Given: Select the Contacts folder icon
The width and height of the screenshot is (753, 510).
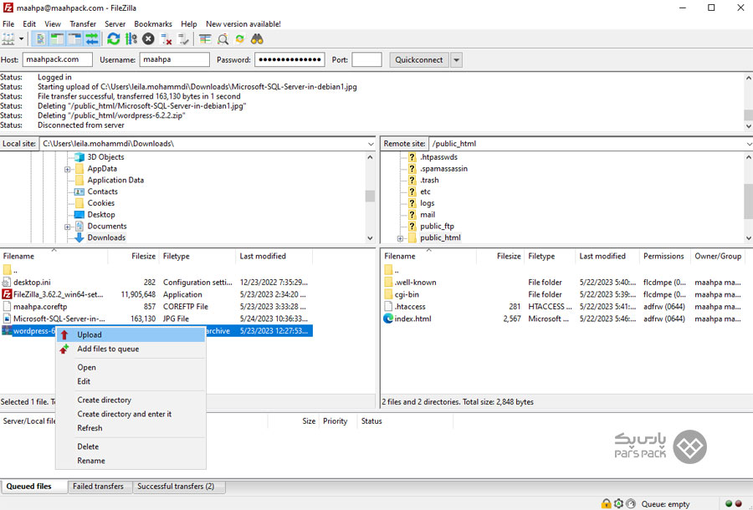Looking at the screenshot, I should pyautogui.click(x=79, y=191).
